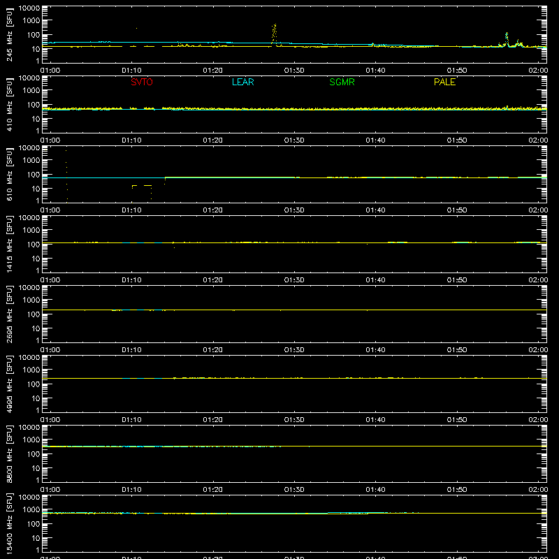Select the 8800 MHz [SFU] axis title
Image resolution: width=559 pixels, height=559 pixels.
(10, 453)
